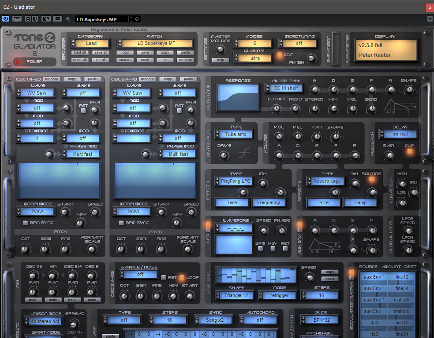The image size is (434, 338).
Task: Click the save all button
Action: [x=101, y=52]
